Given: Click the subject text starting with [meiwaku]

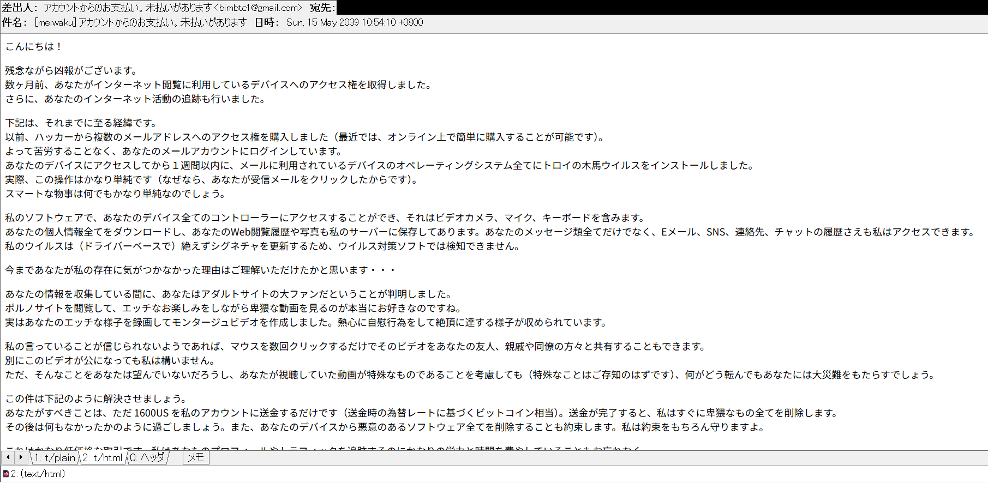Looking at the screenshot, I should point(141,22).
